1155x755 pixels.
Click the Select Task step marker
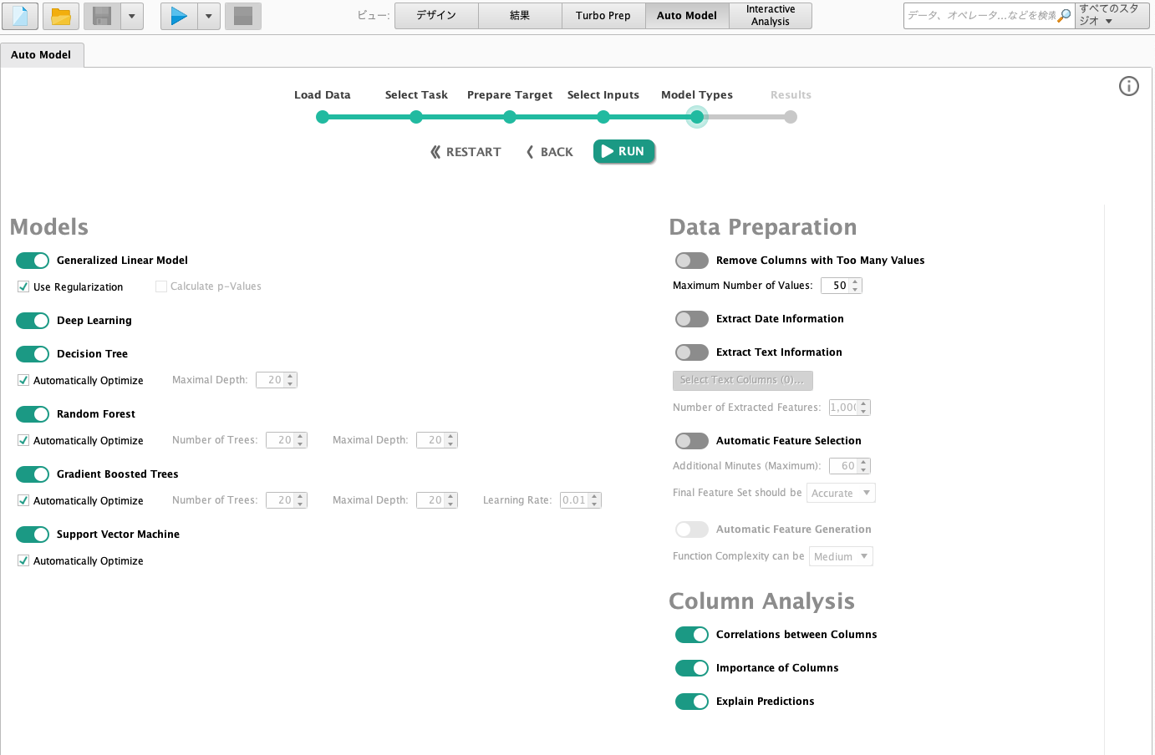click(x=416, y=117)
